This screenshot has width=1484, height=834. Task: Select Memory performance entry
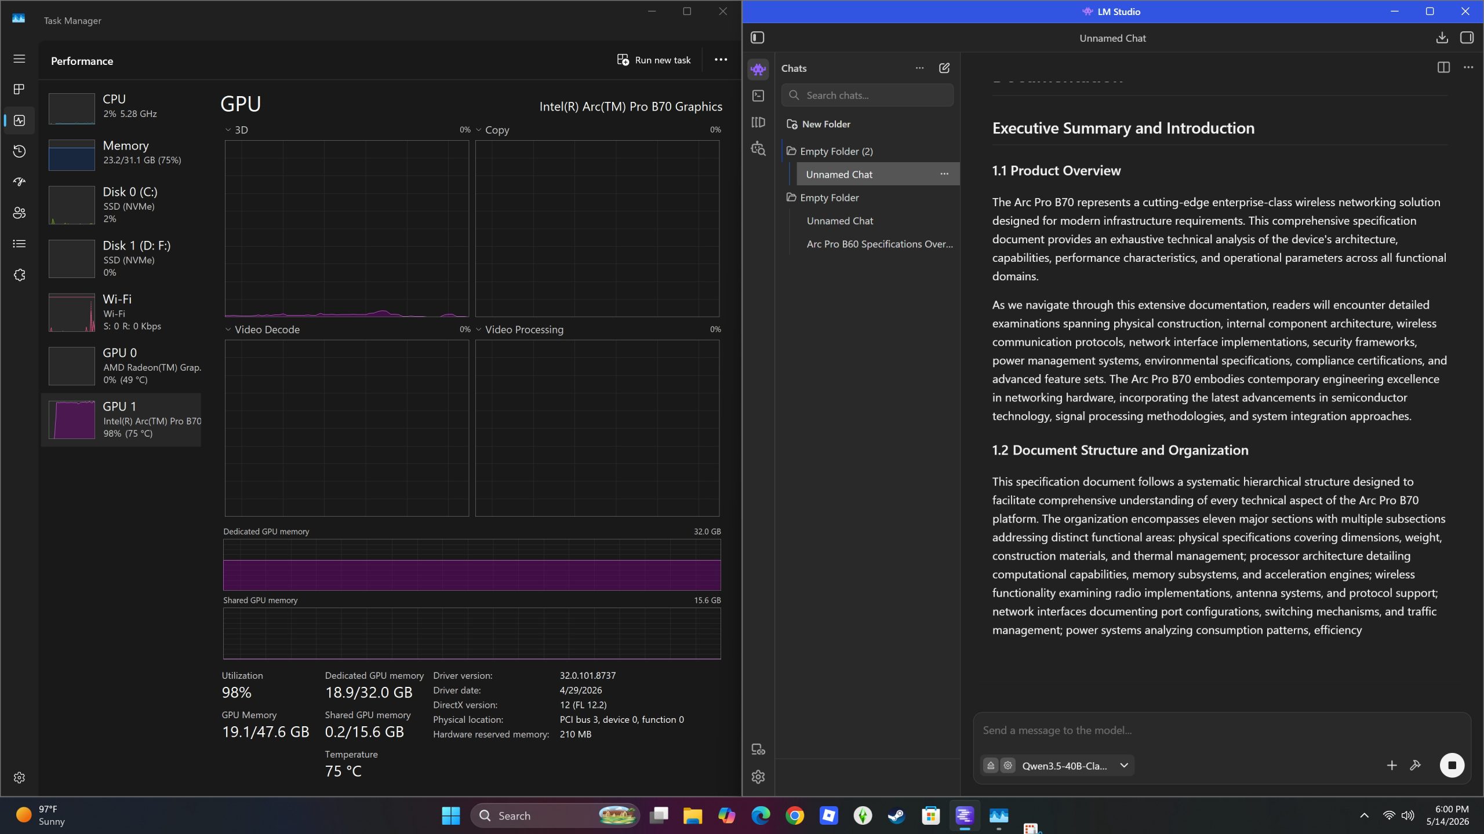(121, 154)
